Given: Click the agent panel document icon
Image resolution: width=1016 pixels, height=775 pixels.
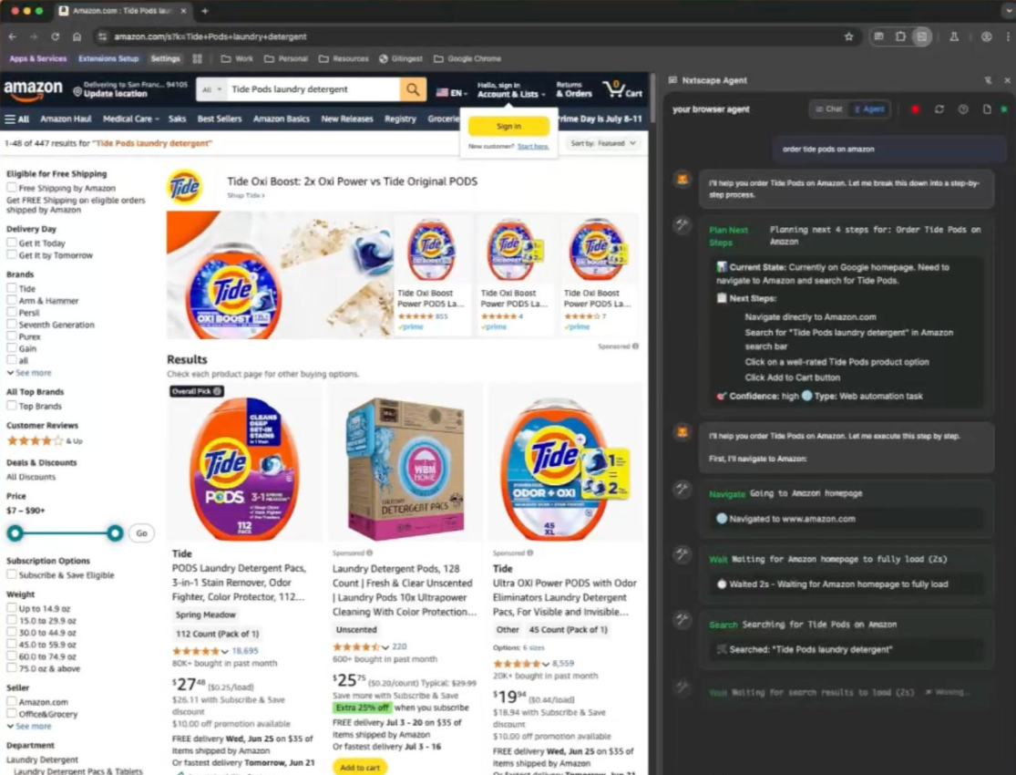Looking at the screenshot, I should point(986,109).
